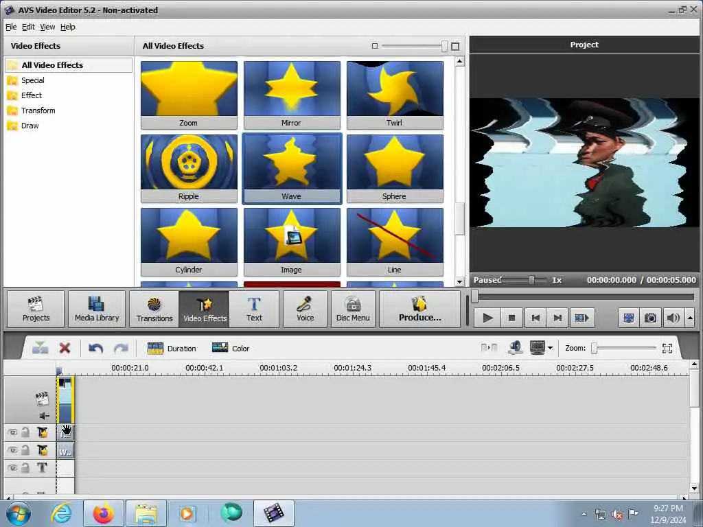Open the Edit menu
The height and width of the screenshot is (527, 703).
(x=28, y=27)
